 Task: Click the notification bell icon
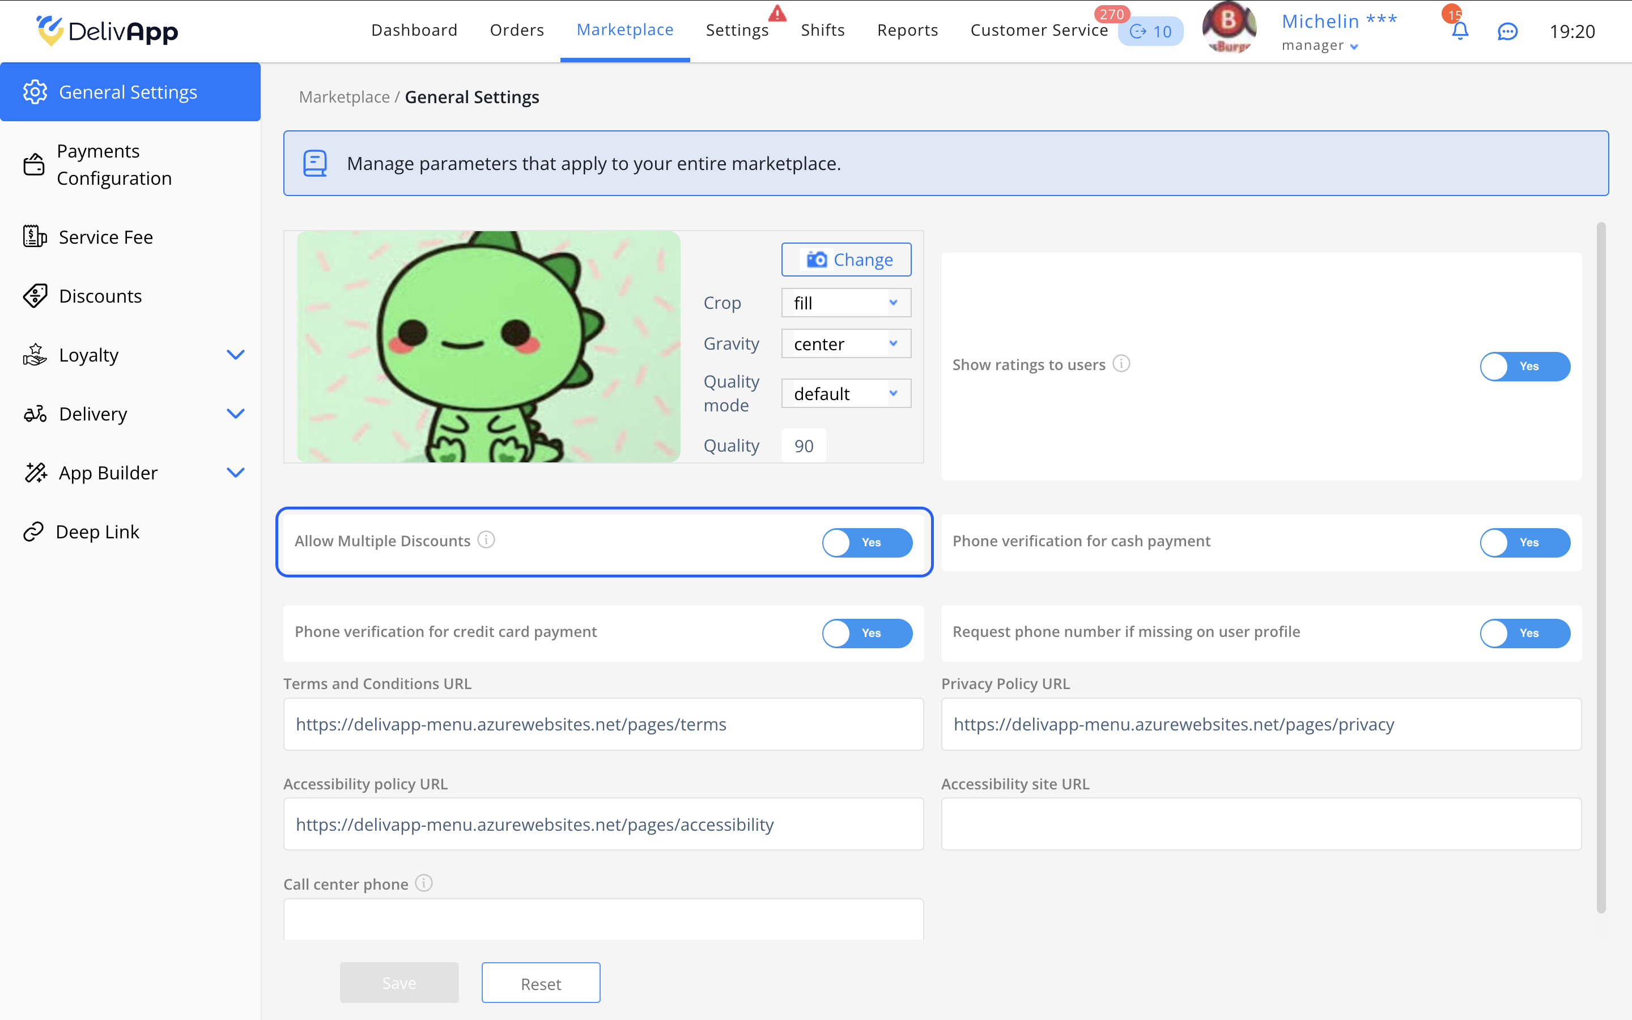1459,31
